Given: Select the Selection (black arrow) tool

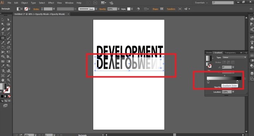Looking at the screenshot, I should pyautogui.click(x=3, y=20).
